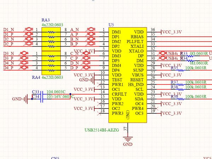
Task: Click the GND port beside TEST pin 11
Action: [x=93, y=80]
